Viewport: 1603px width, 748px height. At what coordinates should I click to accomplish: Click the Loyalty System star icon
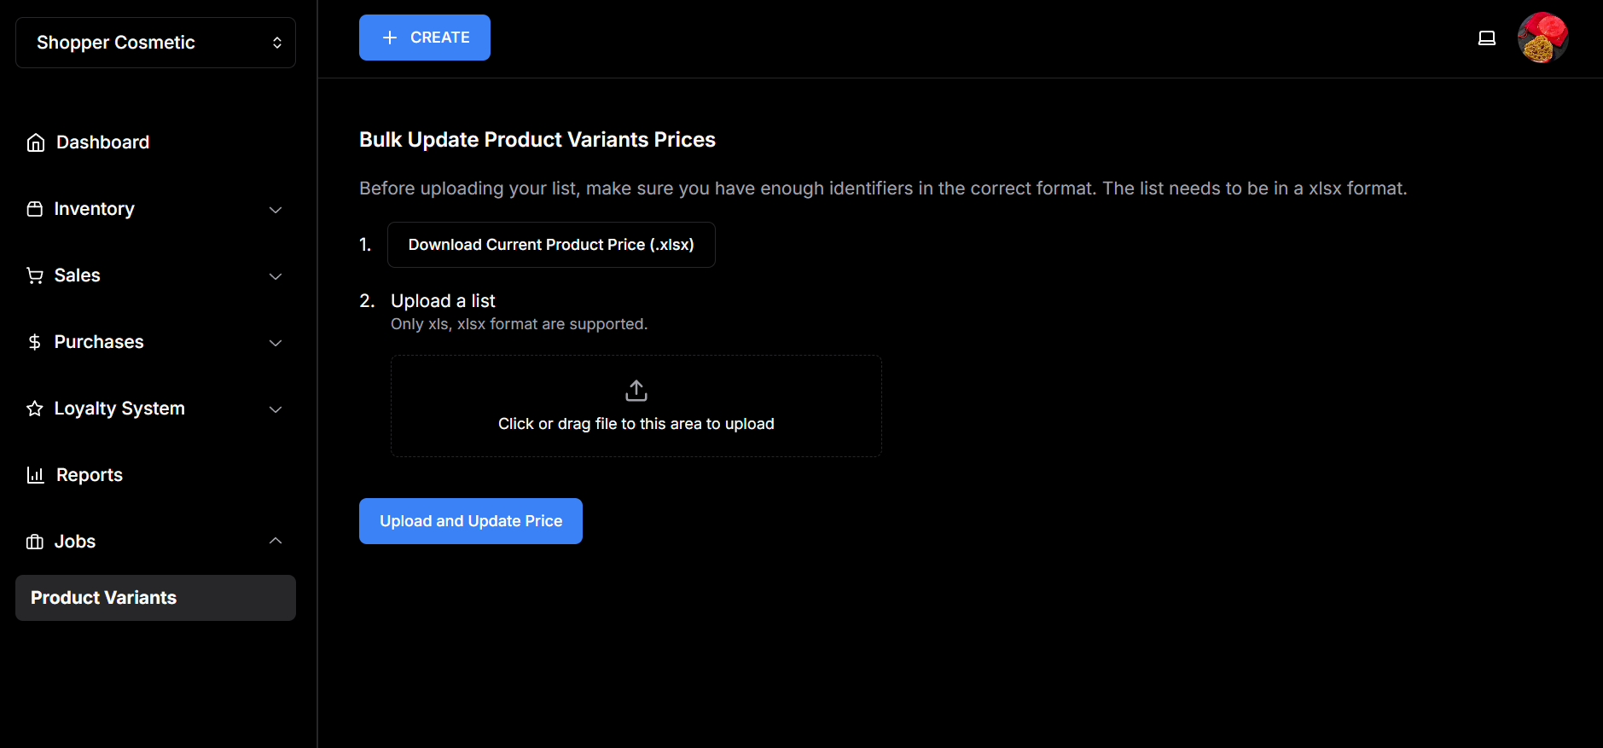click(35, 409)
